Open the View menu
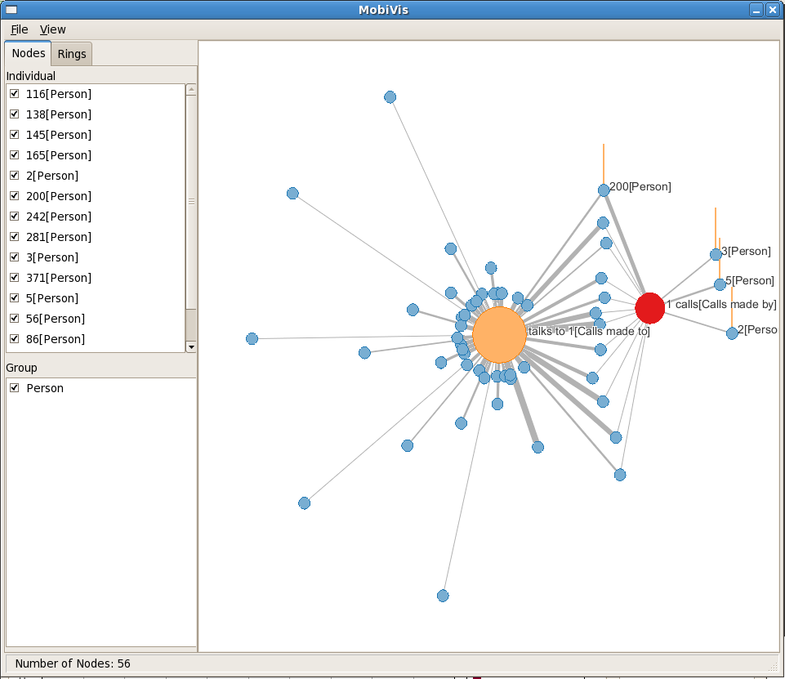Viewport: 785px width, 679px height. click(52, 29)
